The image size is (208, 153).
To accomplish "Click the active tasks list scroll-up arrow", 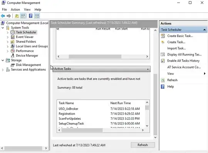I will coord(147,102).
